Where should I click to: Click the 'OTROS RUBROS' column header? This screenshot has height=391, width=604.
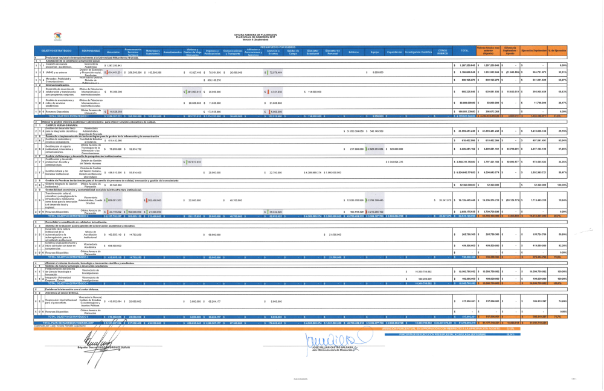pyautogui.click(x=443, y=52)
